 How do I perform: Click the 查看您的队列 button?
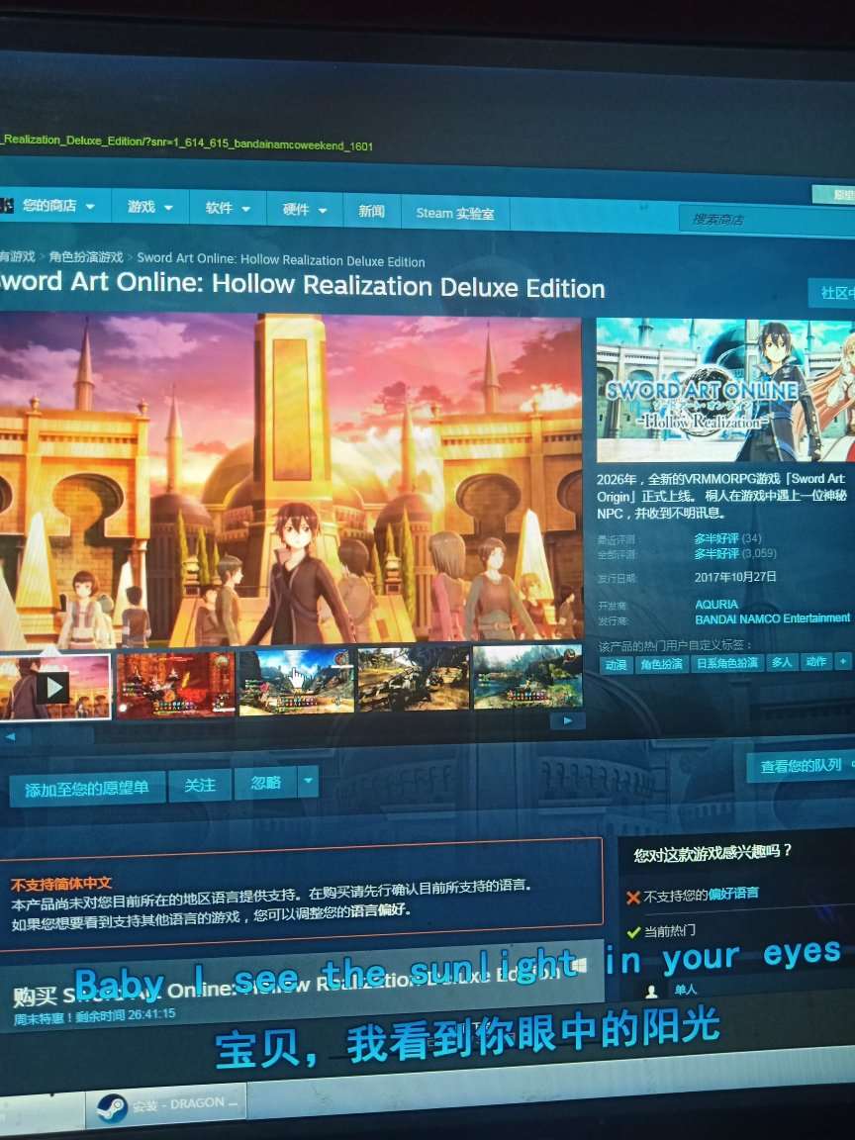pyautogui.click(x=802, y=766)
